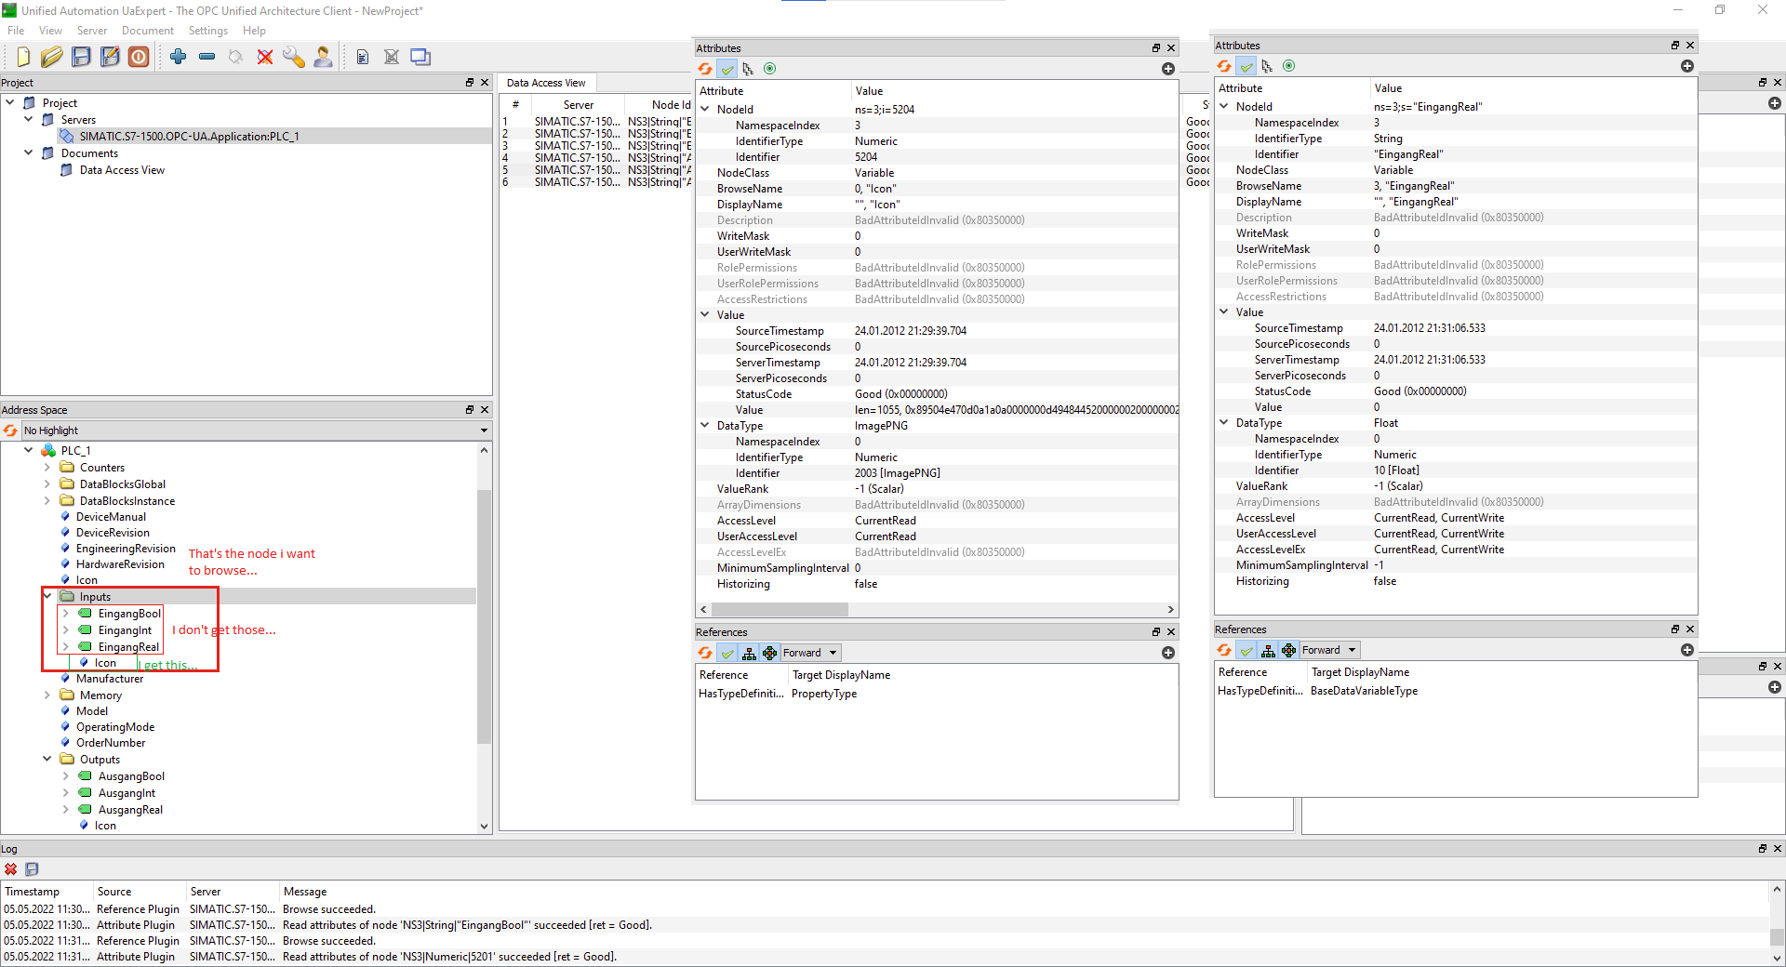The height and width of the screenshot is (967, 1786).
Task: Clear log entries with red X icon
Action: (x=10, y=869)
